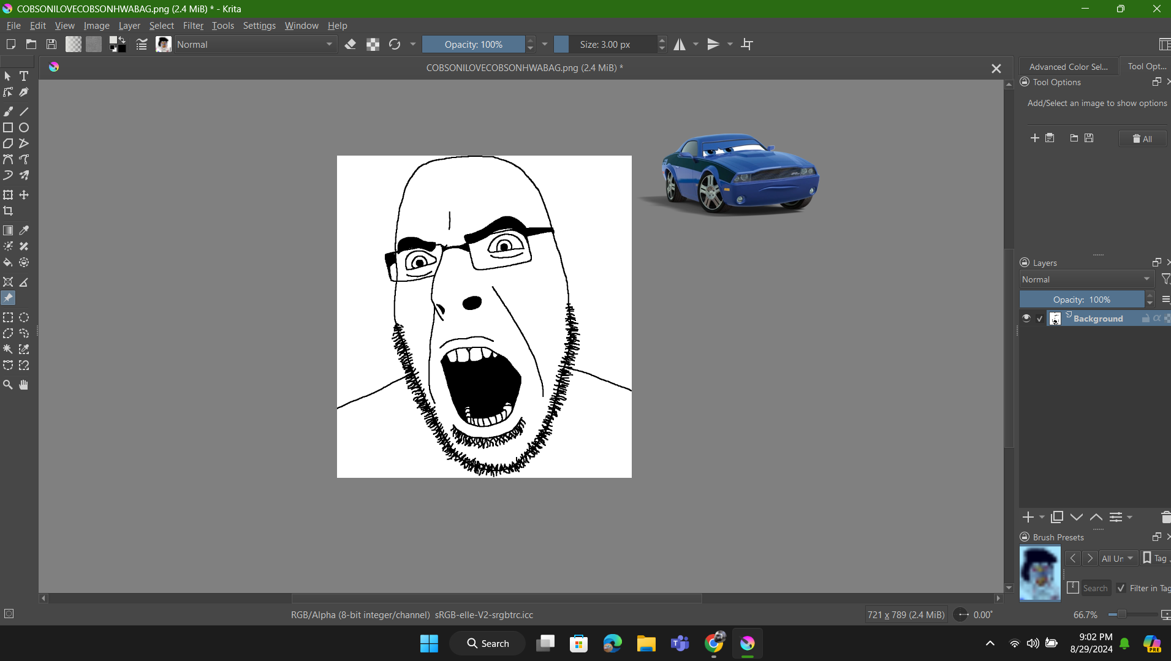The image size is (1171, 661).
Task: Expand vertical mirror options arrow
Action: pyautogui.click(x=730, y=44)
